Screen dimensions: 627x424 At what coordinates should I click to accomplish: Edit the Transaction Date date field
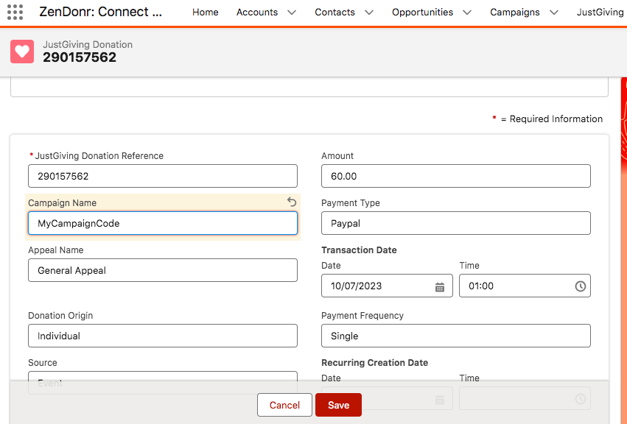click(x=387, y=286)
